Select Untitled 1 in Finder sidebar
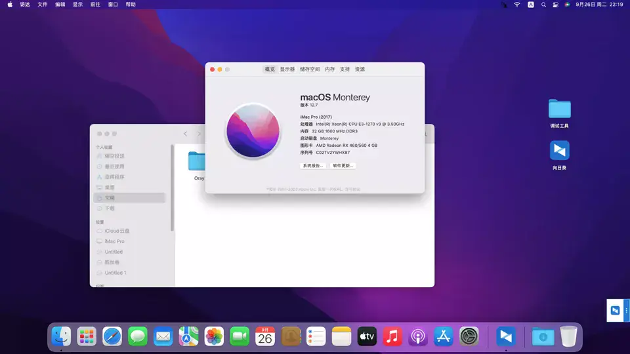This screenshot has height=354, width=630. (129, 273)
